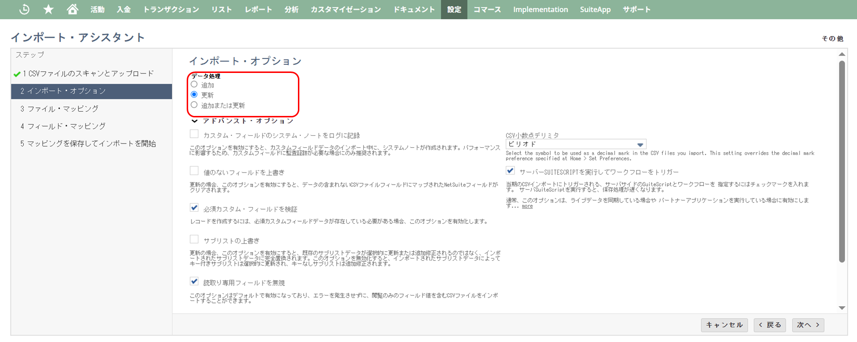Image resolution: width=857 pixels, height=342 pixels.
Task: Select the 更新 radio button
Action: (194, 95)
